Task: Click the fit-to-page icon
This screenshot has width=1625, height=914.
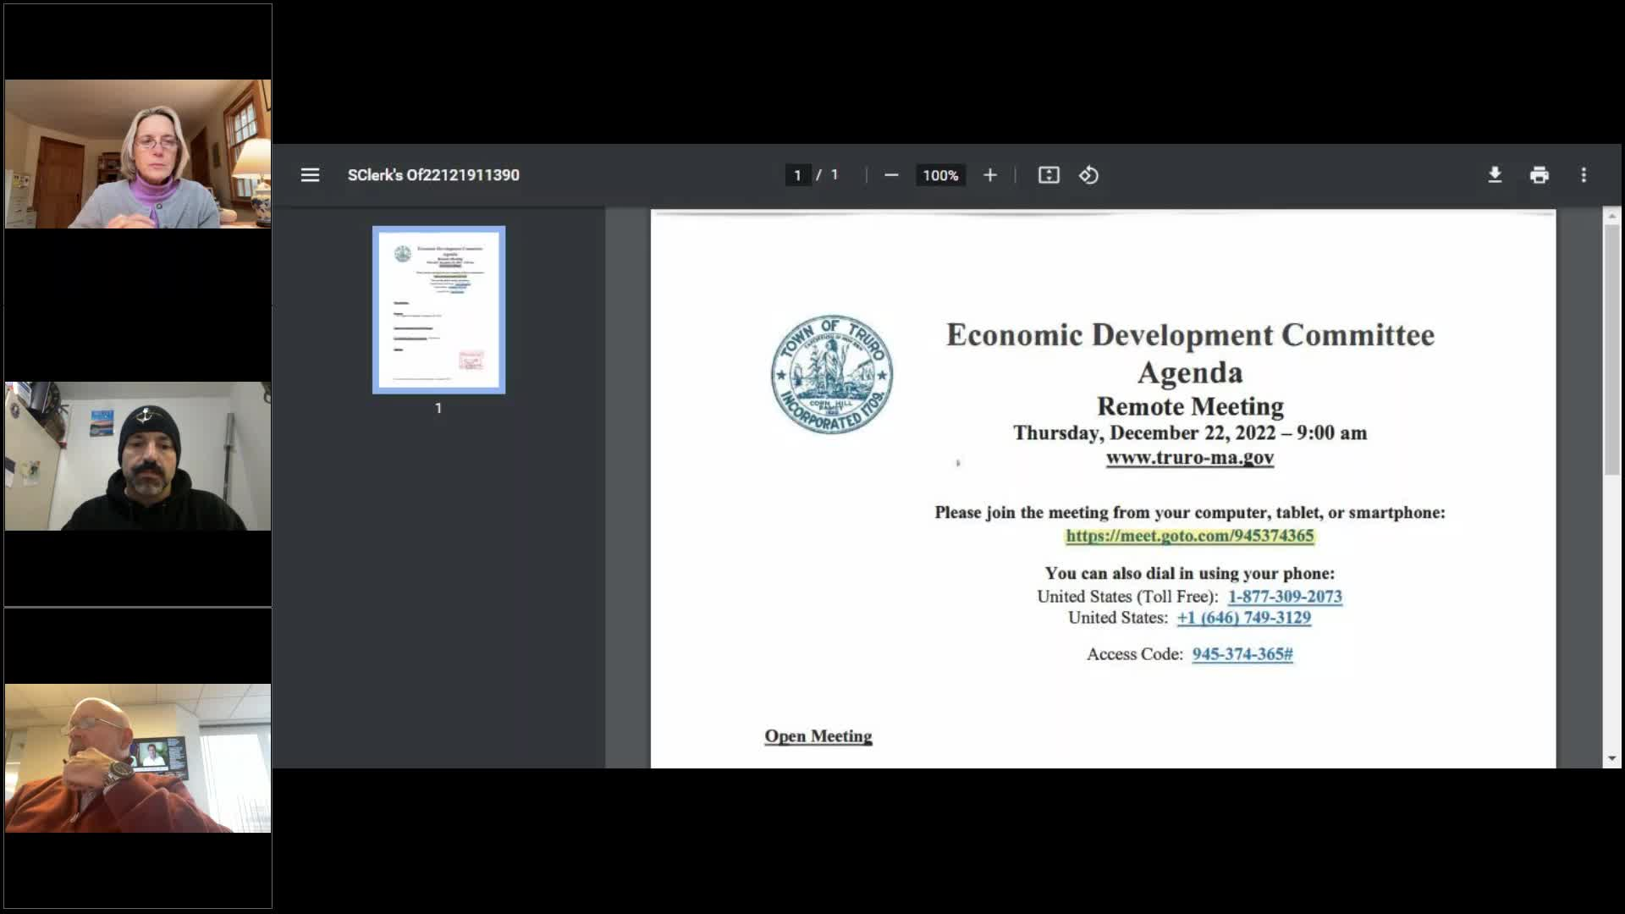Action: coord(1048,175)
